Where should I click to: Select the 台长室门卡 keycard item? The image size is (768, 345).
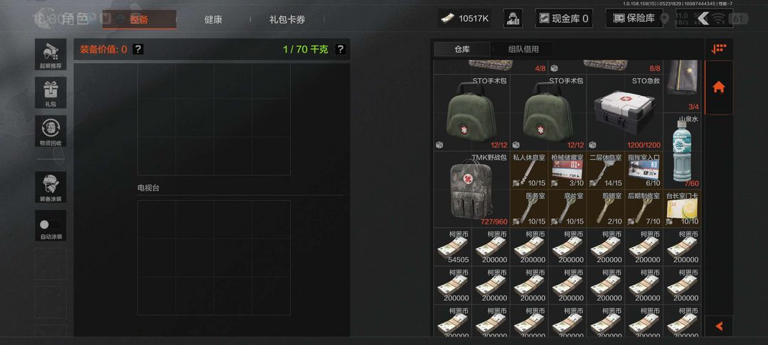pyautogui.click(x=682, y=208)
